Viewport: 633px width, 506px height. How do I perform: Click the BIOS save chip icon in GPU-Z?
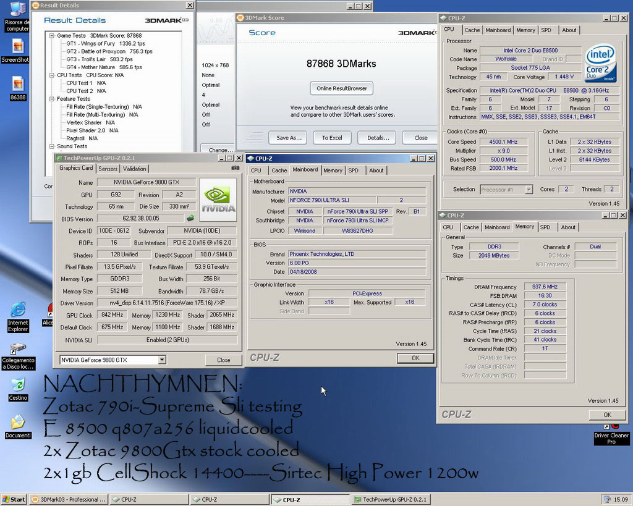click(x=190, y=218)
